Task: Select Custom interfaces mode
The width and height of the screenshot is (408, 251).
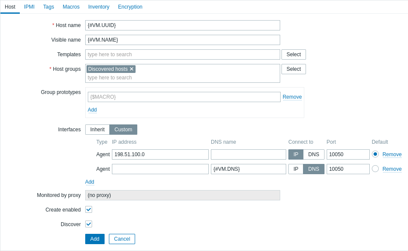Action: pyautogui.click(x=123, y=130)
